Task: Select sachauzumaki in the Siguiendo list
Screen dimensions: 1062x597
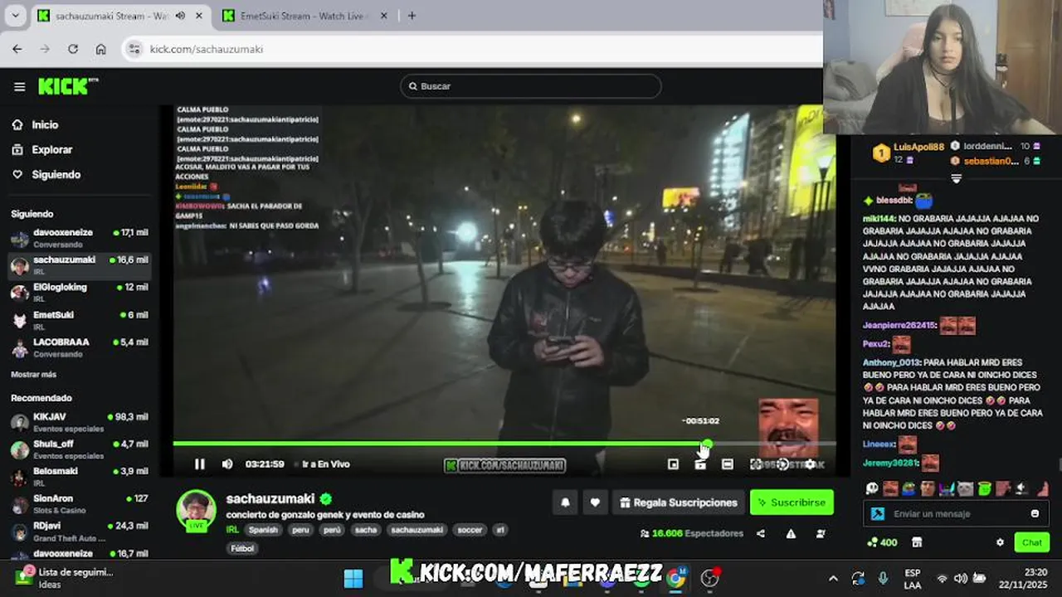Action: (x=80, y=265)
